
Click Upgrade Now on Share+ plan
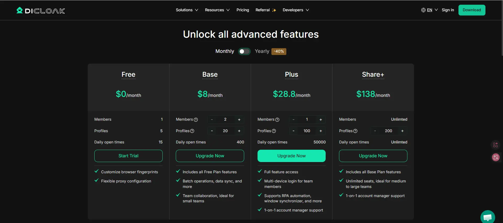pyautogui.click(x=373, y=156)
